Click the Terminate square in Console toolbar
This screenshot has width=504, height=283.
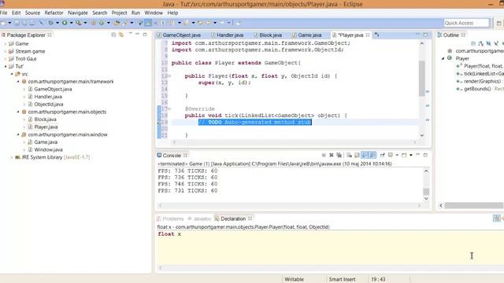(x=324, y=156)
